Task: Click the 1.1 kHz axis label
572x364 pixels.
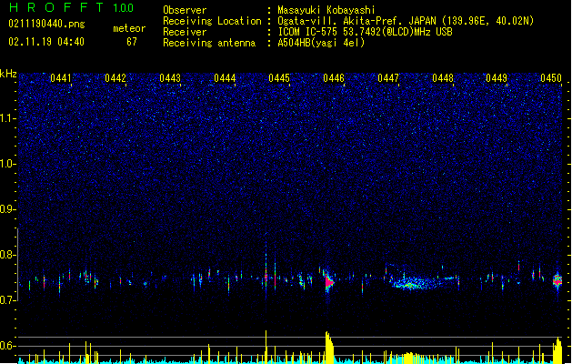Action: point(8,118)
